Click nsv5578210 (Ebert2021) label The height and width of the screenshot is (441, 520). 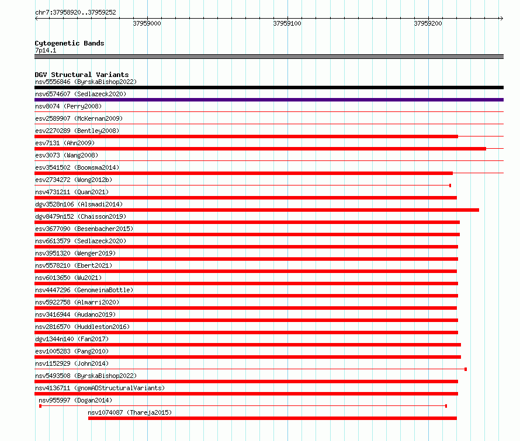tap(74, 265)
